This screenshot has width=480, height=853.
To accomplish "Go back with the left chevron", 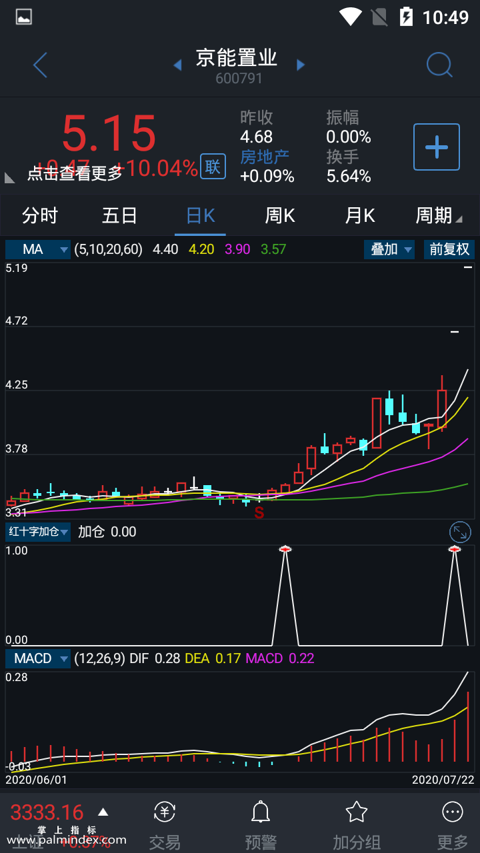I will click(40, 65).
